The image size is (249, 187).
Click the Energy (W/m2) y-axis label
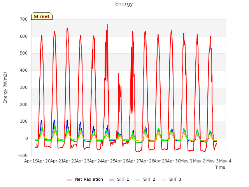click(x=5, y=88)
